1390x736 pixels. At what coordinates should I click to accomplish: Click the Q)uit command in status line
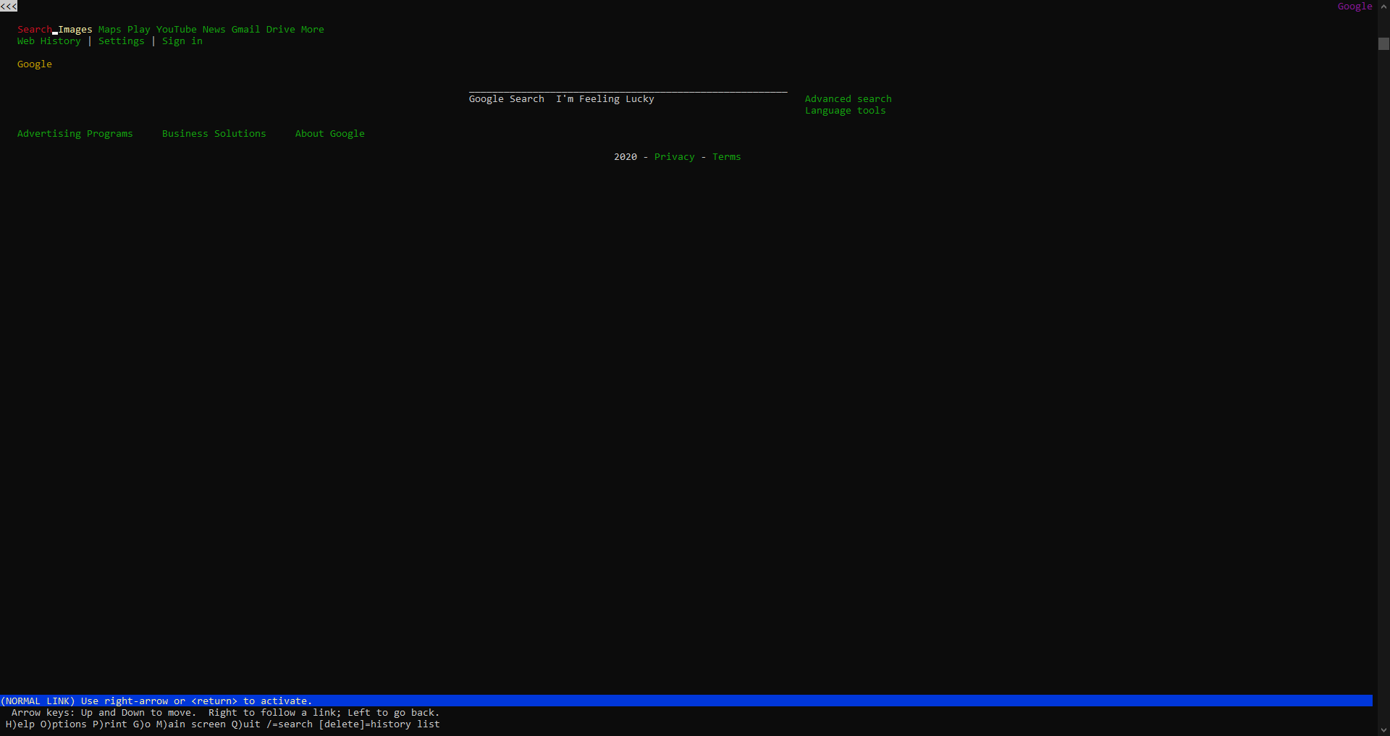(246, 724)
